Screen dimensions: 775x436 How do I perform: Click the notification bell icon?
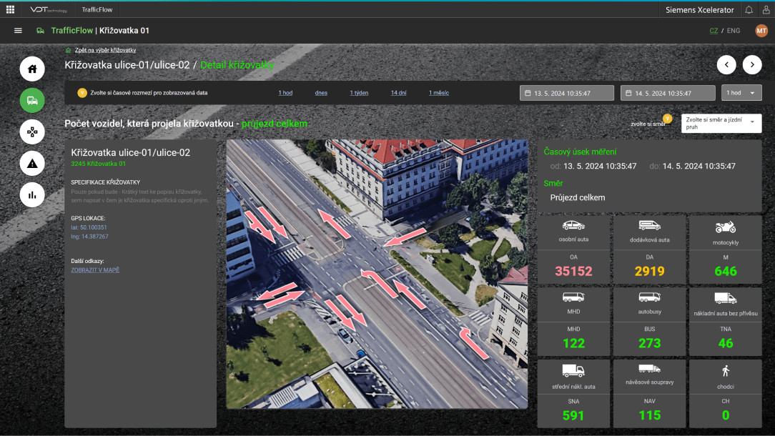(x=749, y=10)
